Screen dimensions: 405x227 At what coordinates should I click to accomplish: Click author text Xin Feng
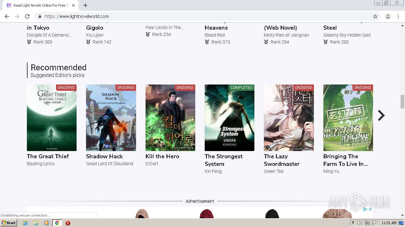(x=213, y=171)
